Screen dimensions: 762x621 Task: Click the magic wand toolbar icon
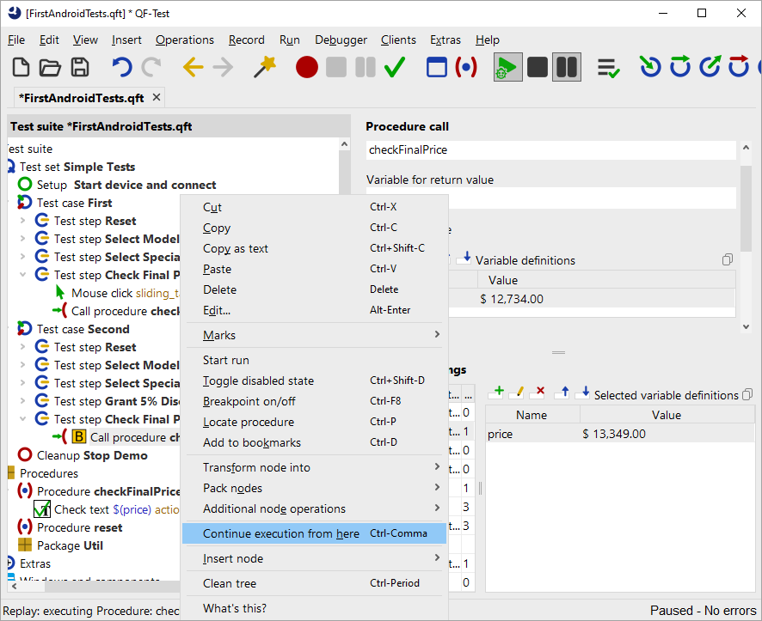[x=265, y=67]
